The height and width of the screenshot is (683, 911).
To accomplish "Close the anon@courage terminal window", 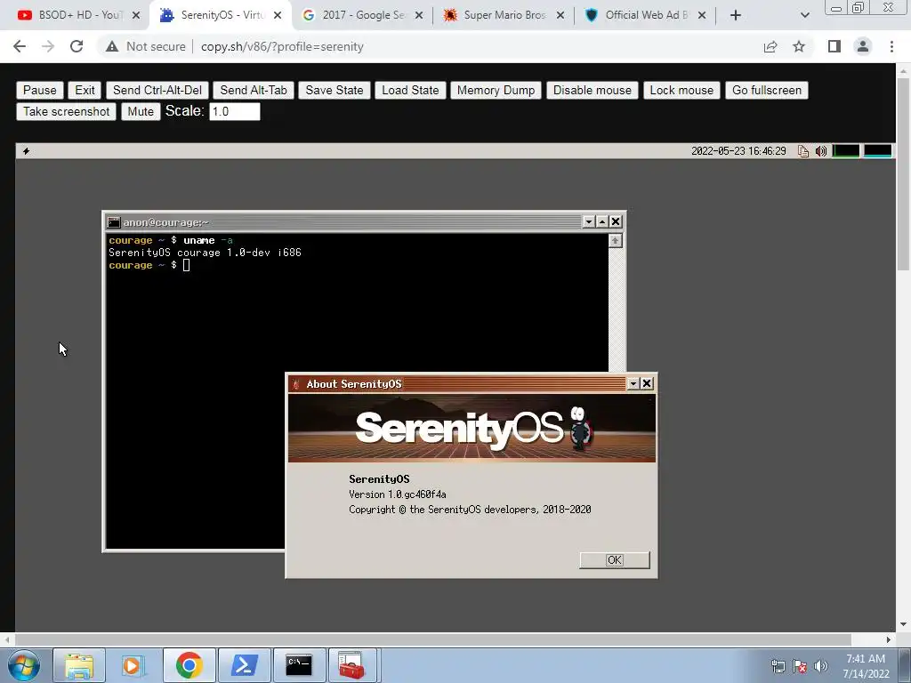I will pos(616,221).
